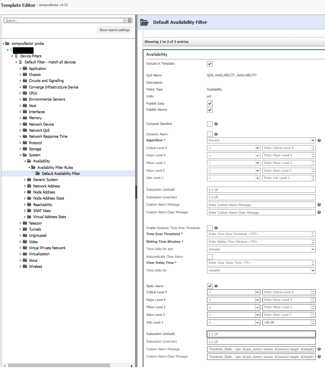Click the search clear (x) icon
The image size is (325, 368).
tap(125, 20)
